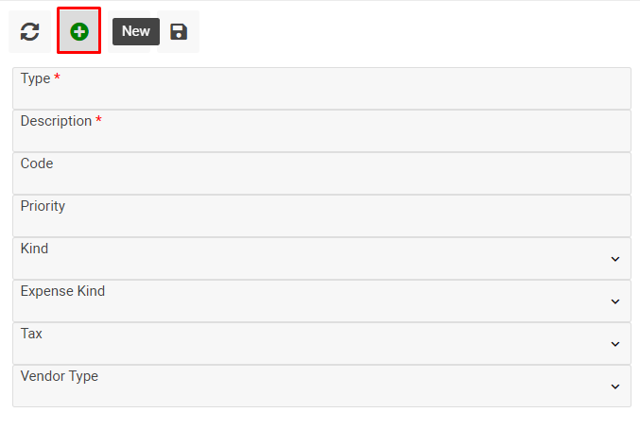
Task: Click the Priority label text
Action: tap(43, 206)
